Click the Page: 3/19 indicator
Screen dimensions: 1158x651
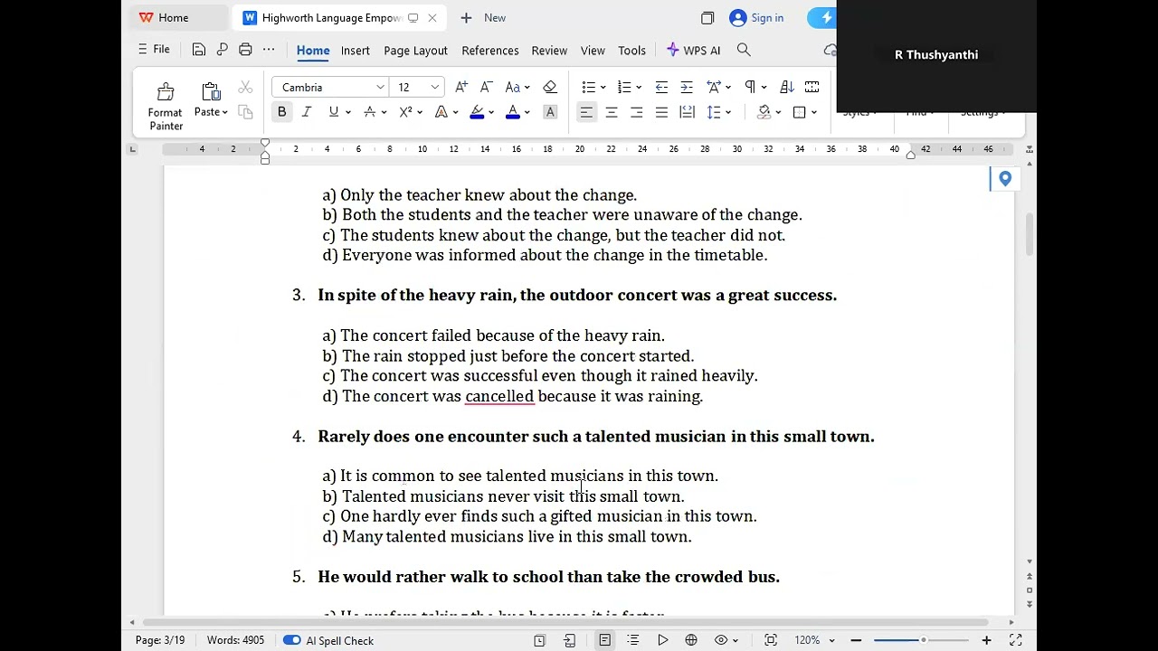click(160, 640)
